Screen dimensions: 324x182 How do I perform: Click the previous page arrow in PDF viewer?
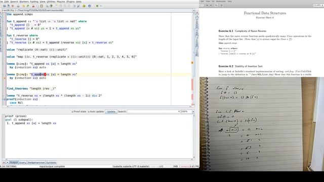207,5
